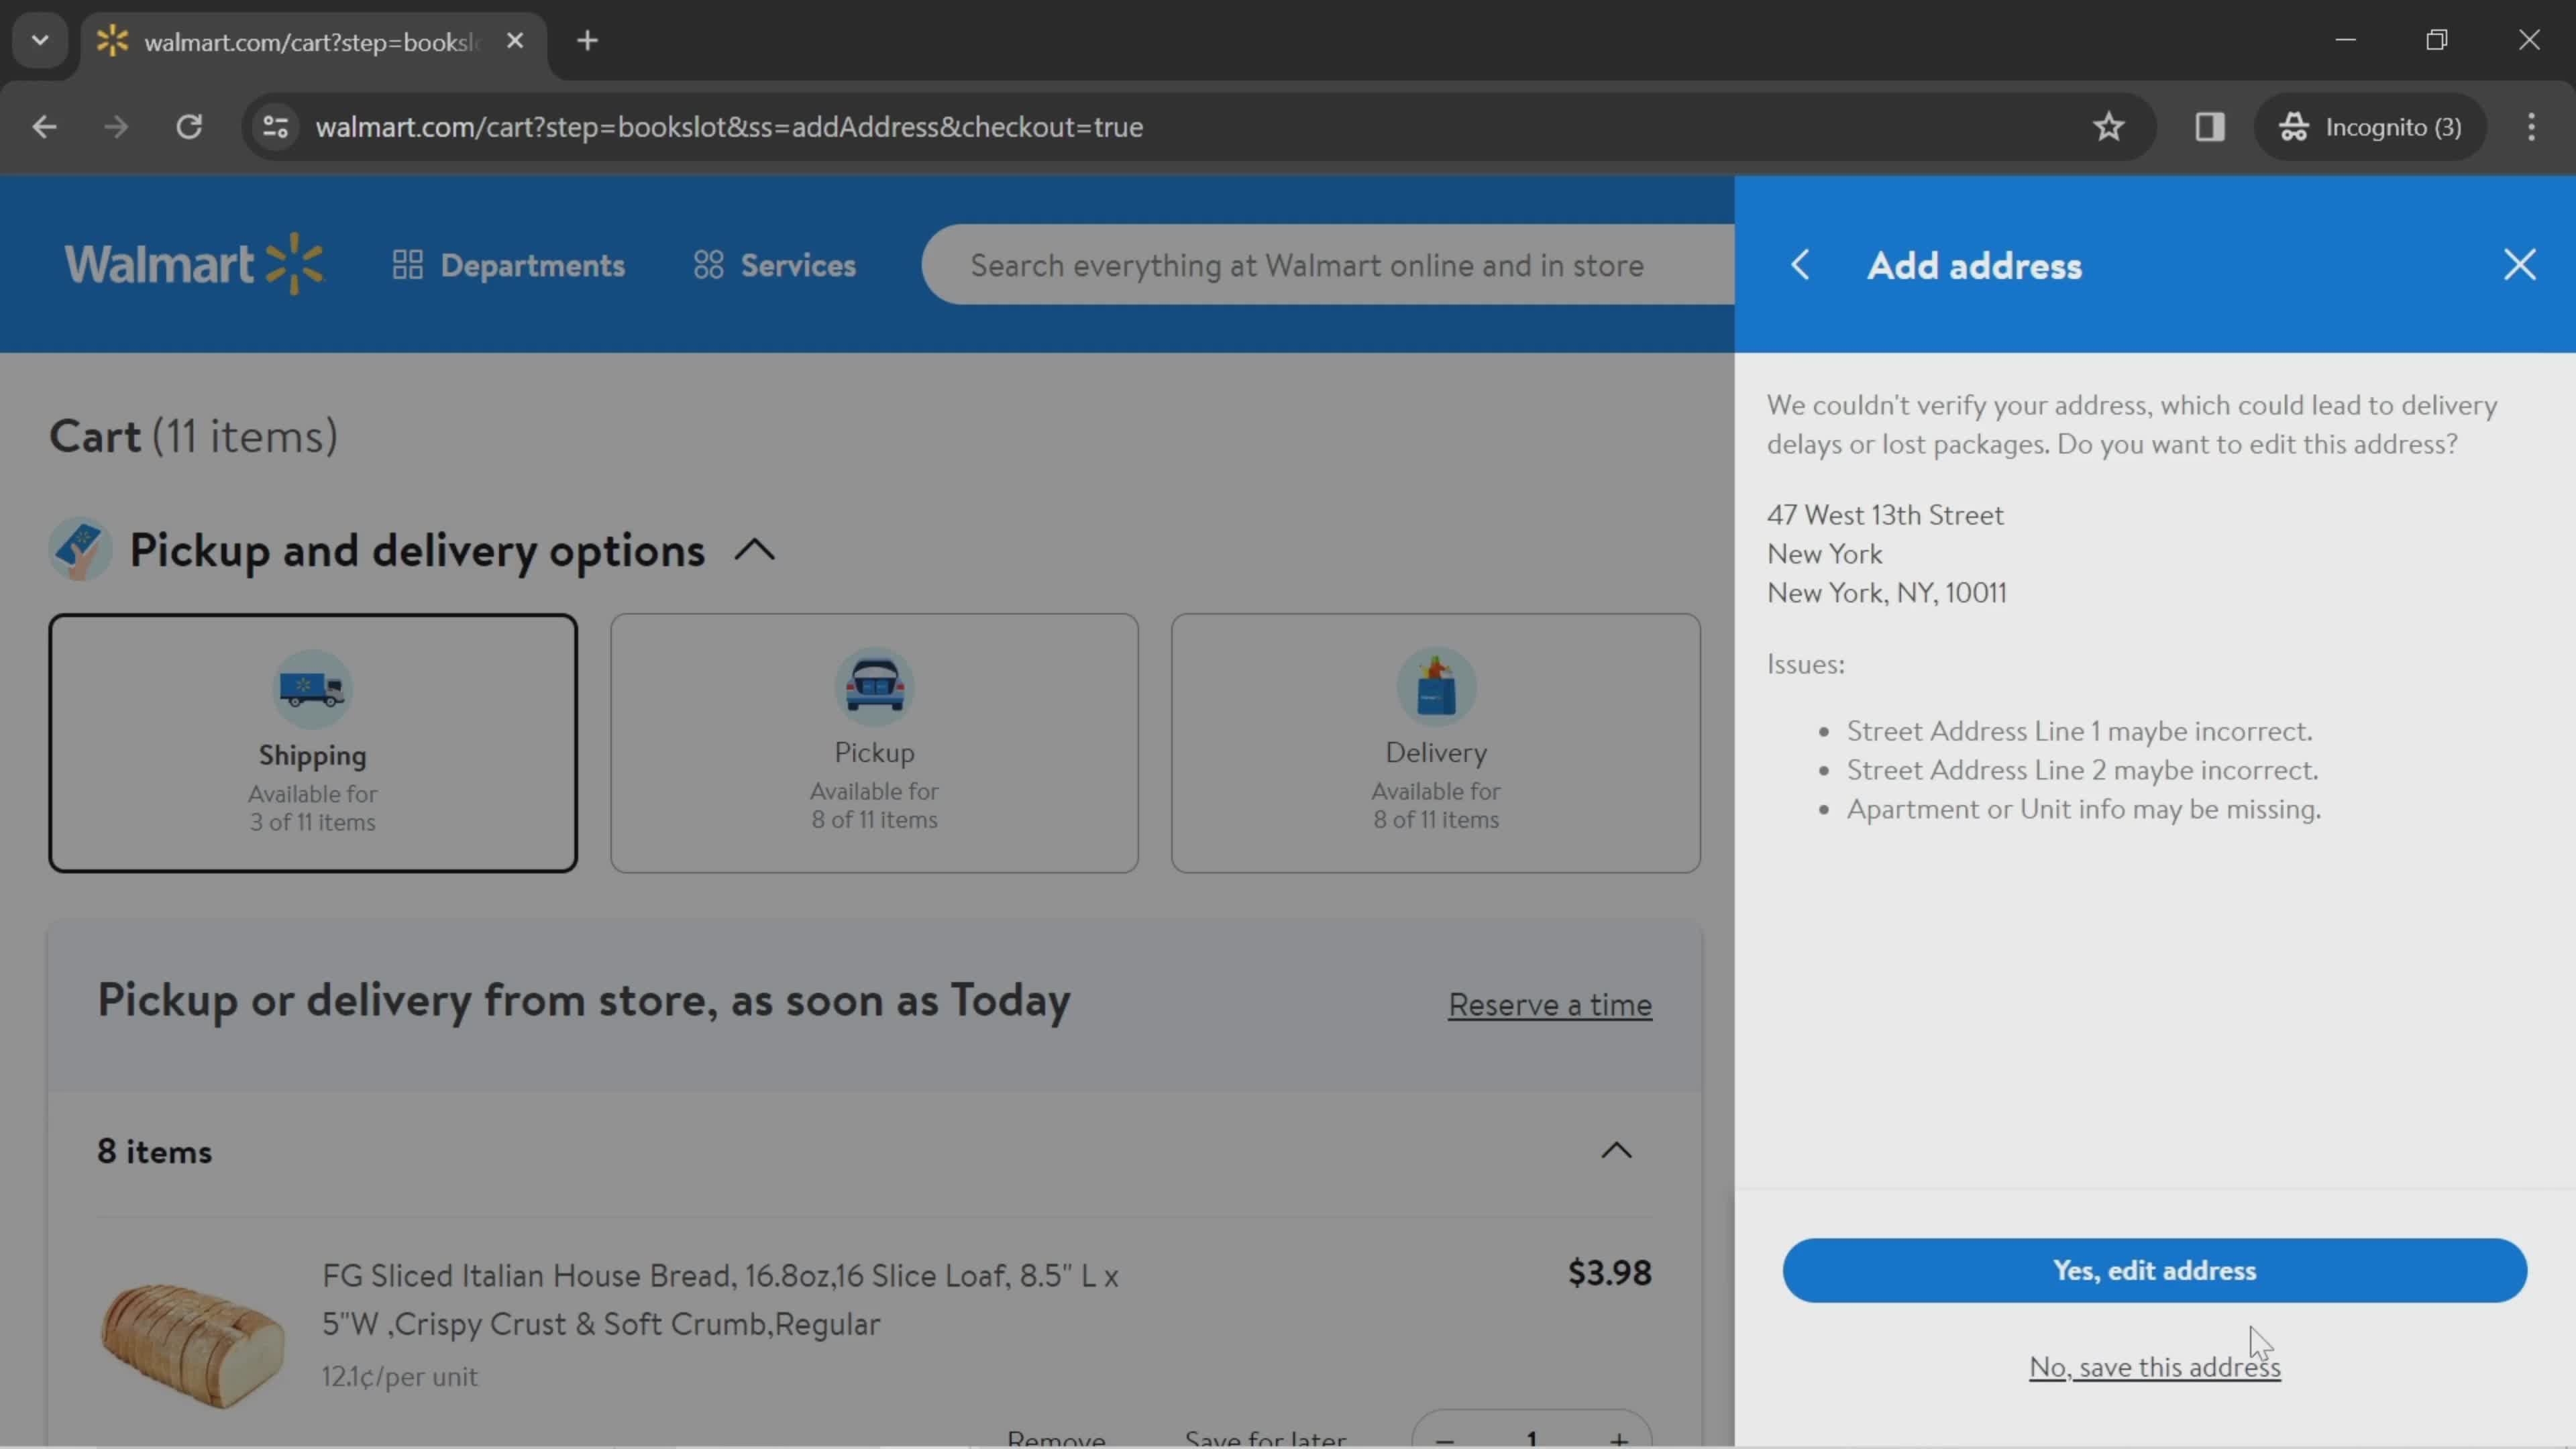This screenshot has width=2576, height=1449.
Task: View site information icon in address bar
Action: tap(275, 127)
